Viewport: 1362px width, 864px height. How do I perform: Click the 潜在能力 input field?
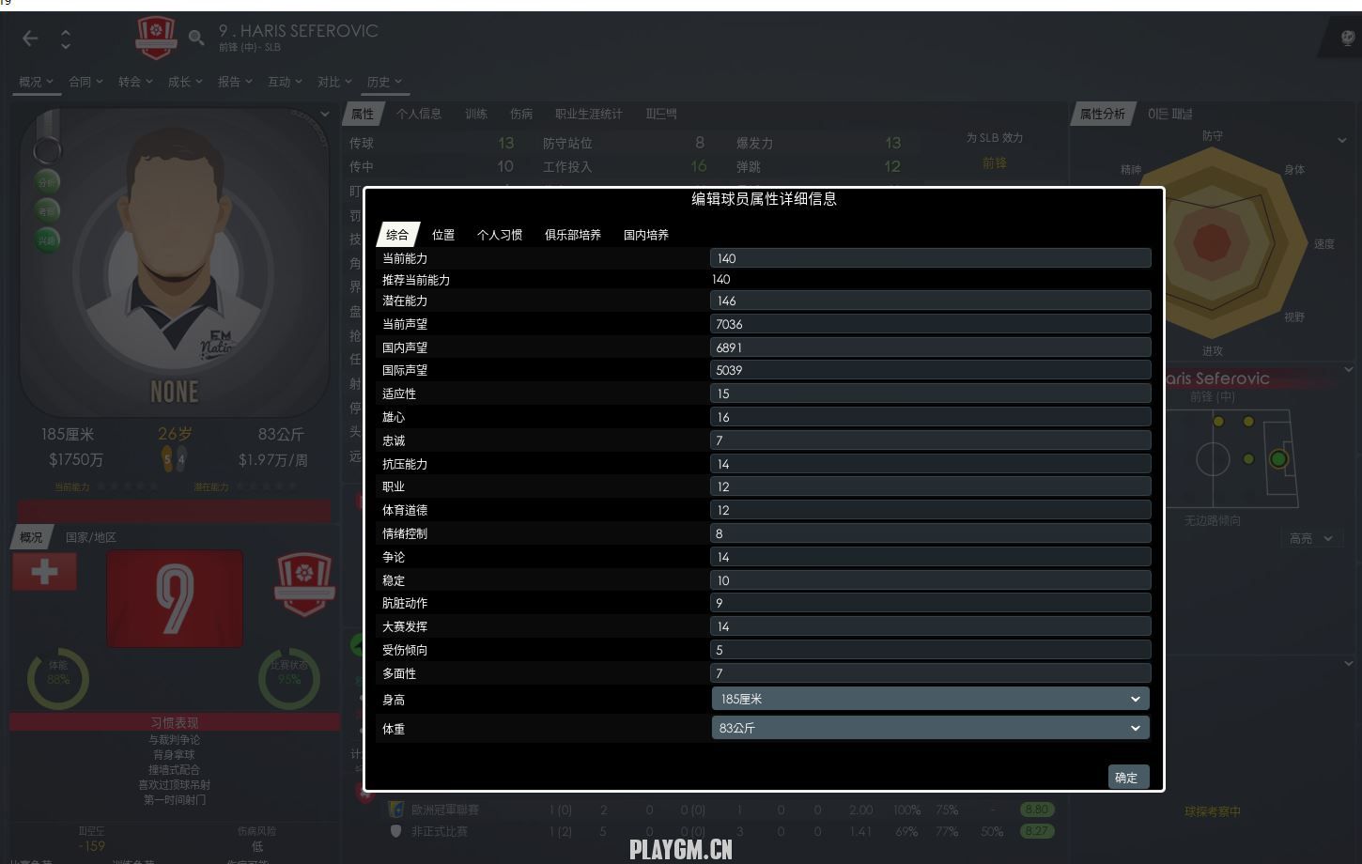(931, 301)
